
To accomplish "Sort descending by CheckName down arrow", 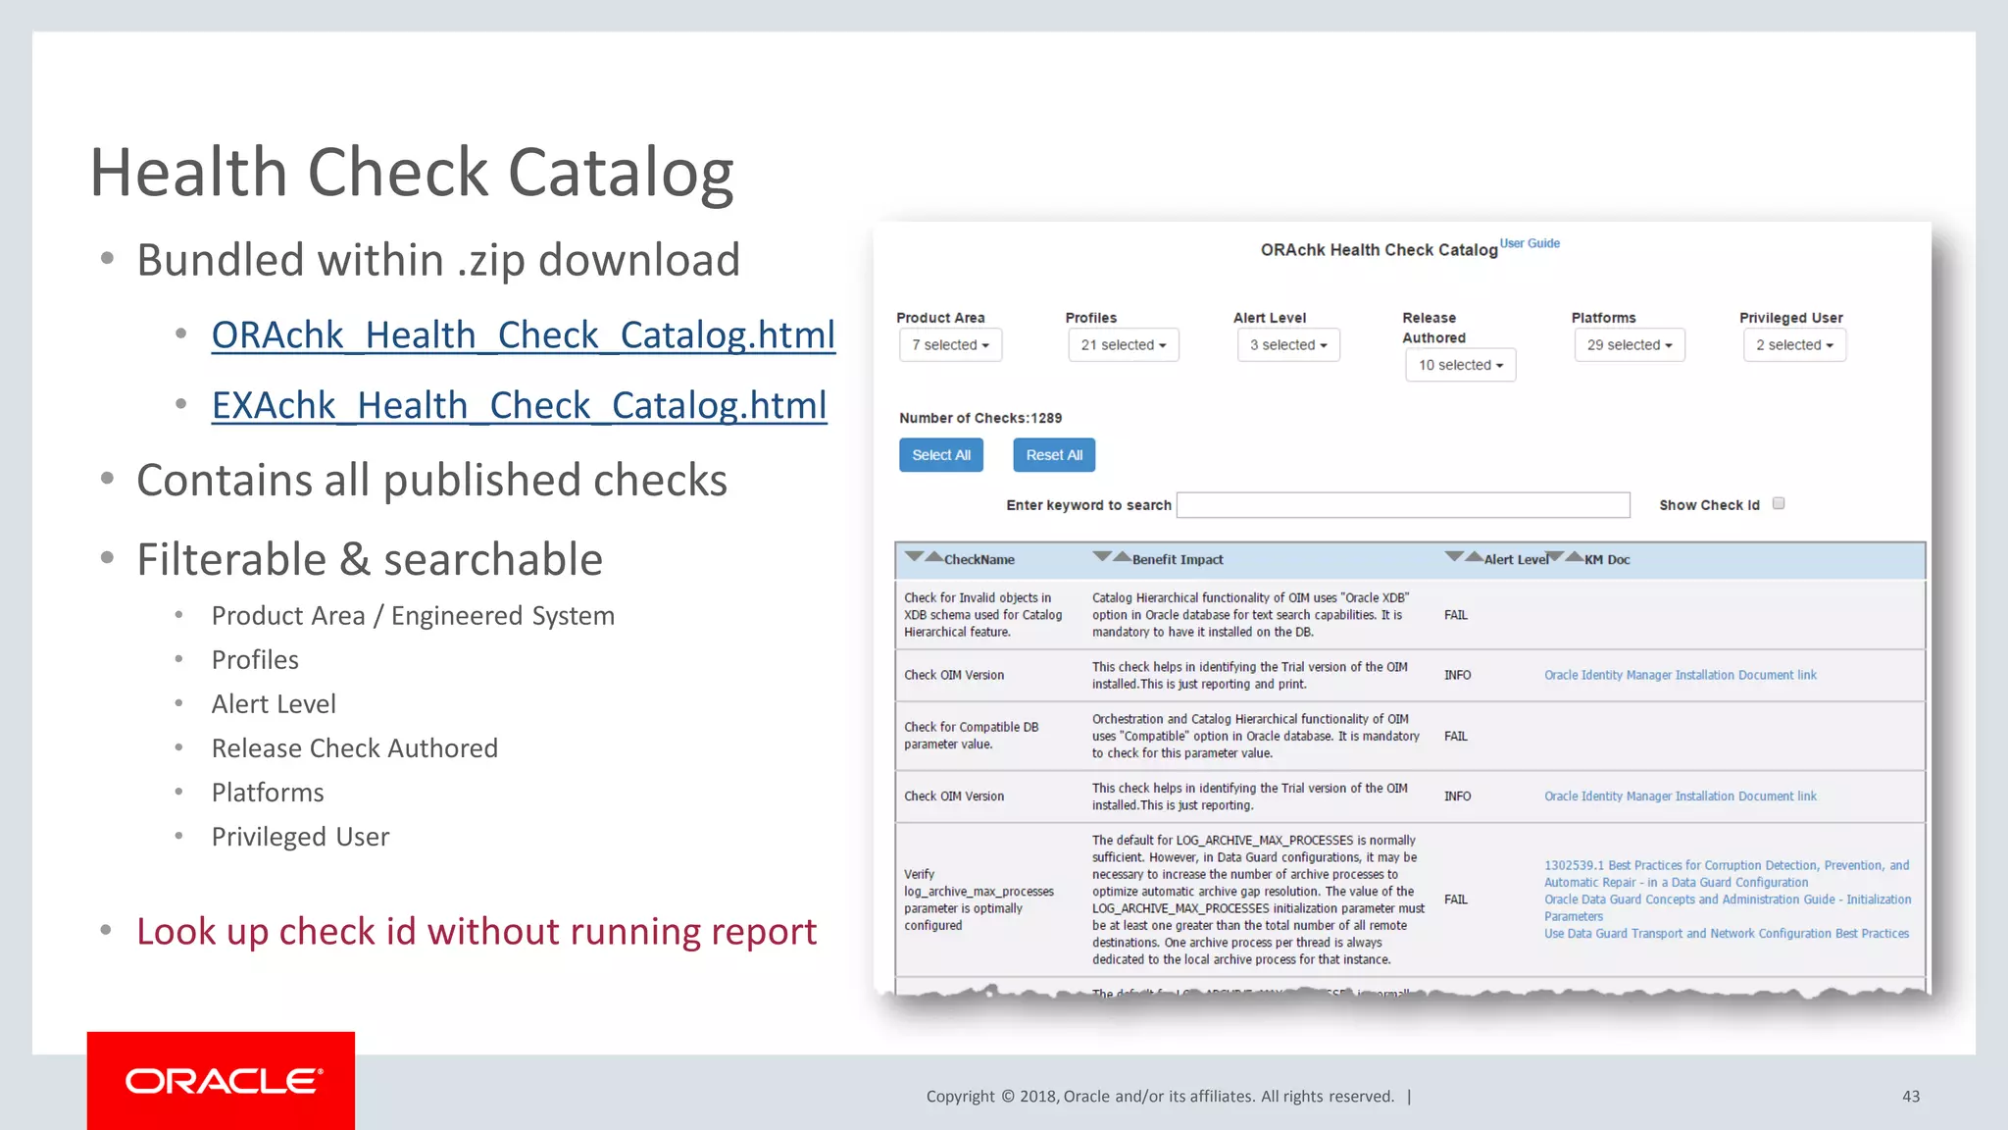I will coord(914,556).
